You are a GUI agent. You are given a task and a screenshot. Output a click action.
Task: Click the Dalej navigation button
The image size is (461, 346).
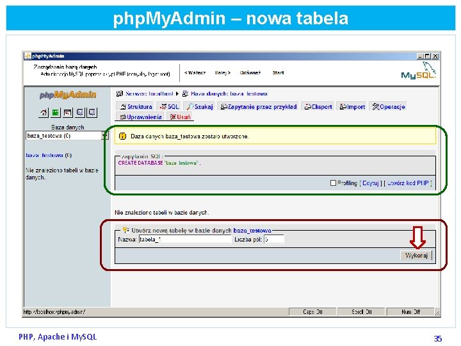(223, 72)
